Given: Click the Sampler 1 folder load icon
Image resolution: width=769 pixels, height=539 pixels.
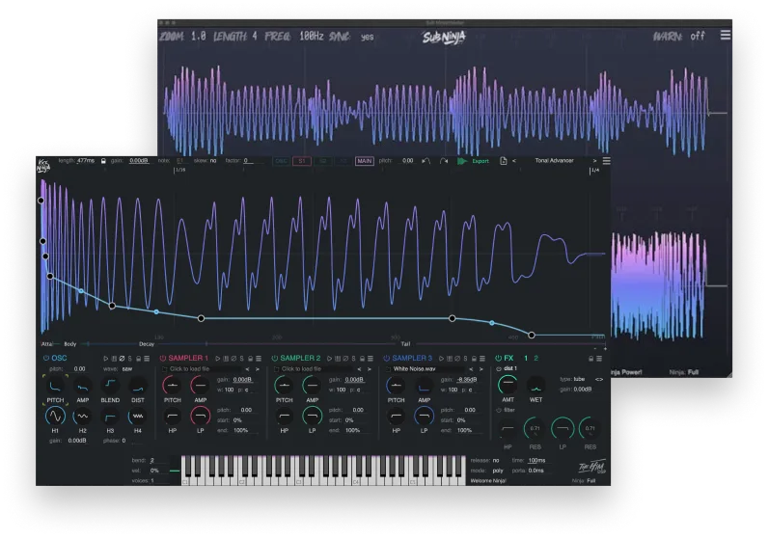Looking at the screenshot, I should tap(165, 369).
